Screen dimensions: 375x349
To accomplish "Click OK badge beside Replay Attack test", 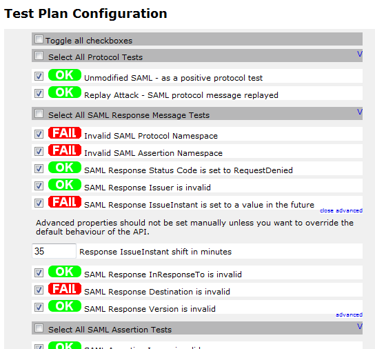I will point(65,92).
